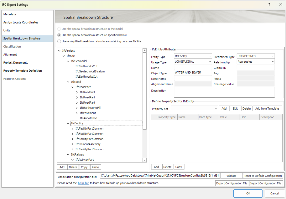
Task: Click Add next to Property Set dropdown
Action: (224, 109)
